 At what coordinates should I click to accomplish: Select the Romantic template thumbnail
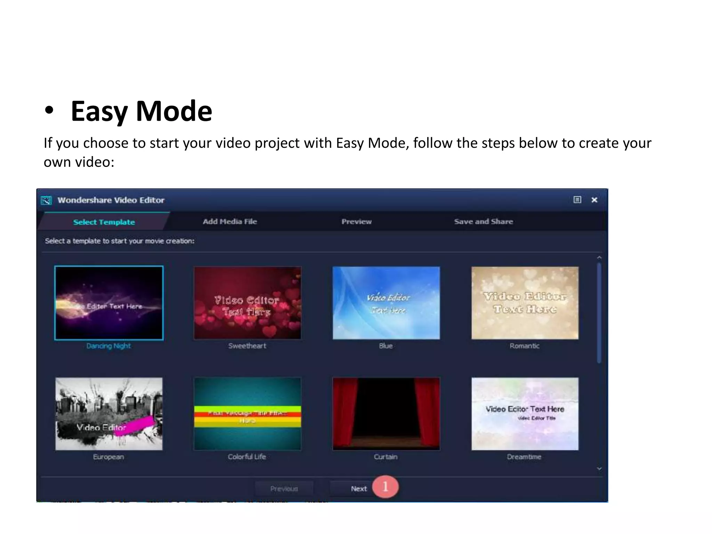tap(525, 303)
